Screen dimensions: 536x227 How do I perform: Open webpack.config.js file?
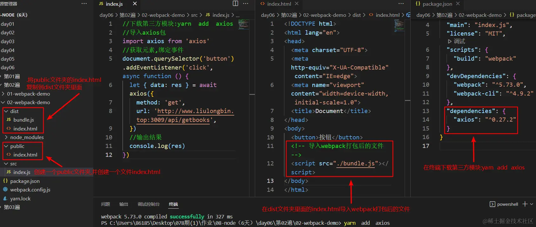coord(30,190)
